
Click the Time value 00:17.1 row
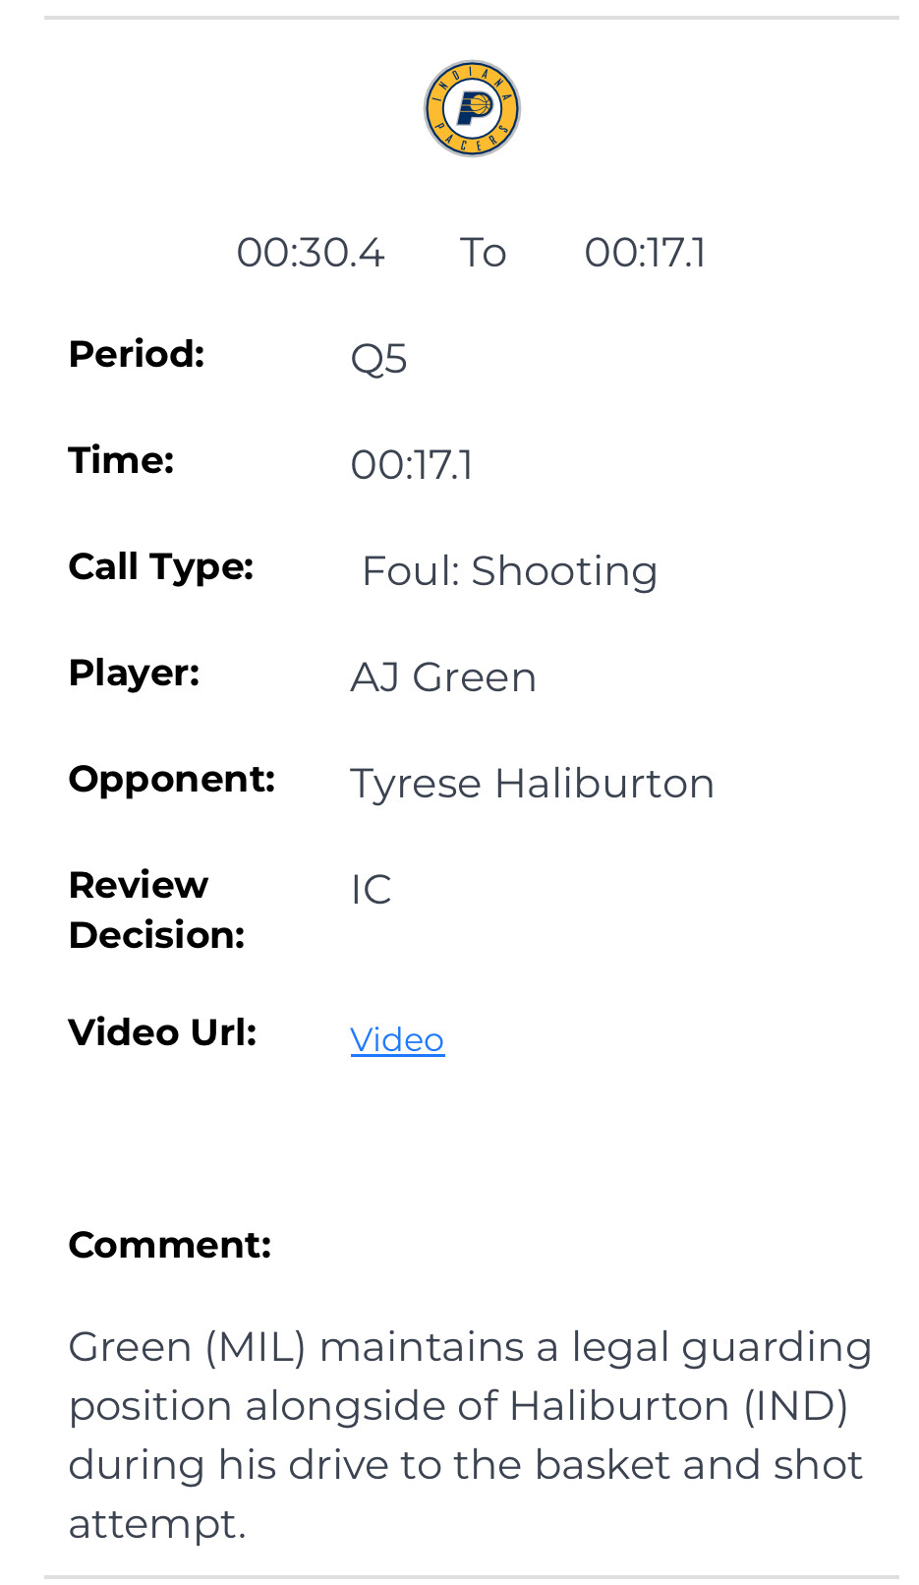[411, 465]
